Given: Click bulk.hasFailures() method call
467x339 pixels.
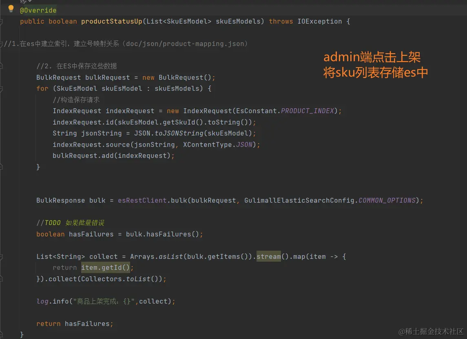Looking at the screenshot, I should [x=162, y=234].
